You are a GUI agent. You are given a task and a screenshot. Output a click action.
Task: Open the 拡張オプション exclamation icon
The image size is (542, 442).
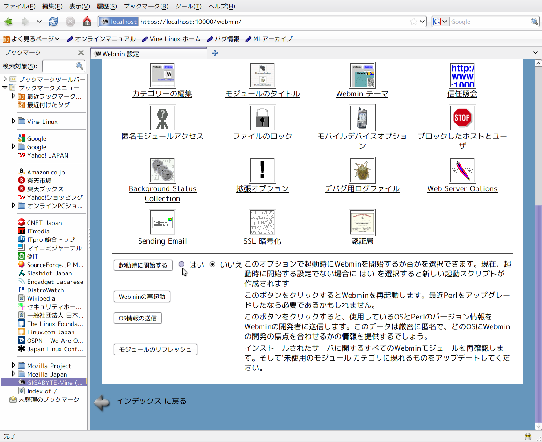(263, 170)
